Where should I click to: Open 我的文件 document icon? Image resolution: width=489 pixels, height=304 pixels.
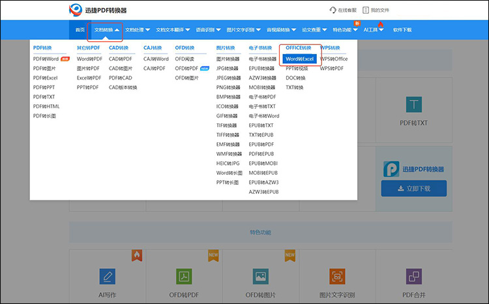pyautogui.click(x=366, y=10)
